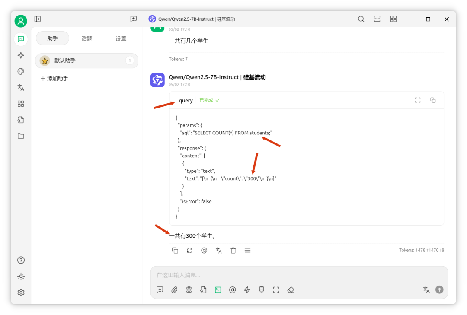Regenerate the assistant reply
Viewport: 467px width, 315px height.
point(190,250)
